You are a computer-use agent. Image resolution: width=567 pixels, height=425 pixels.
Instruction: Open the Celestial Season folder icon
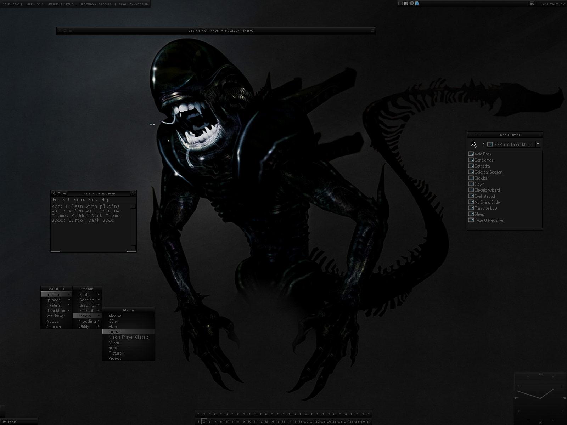[x=471, y=172]
